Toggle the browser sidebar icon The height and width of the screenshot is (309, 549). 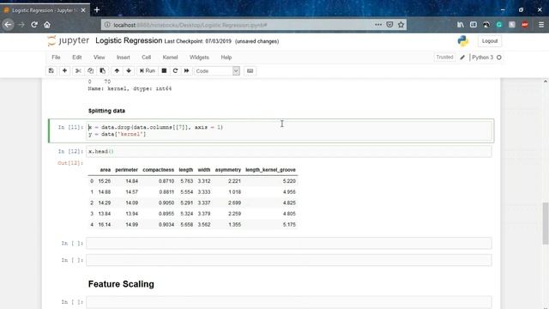(474, 25)
